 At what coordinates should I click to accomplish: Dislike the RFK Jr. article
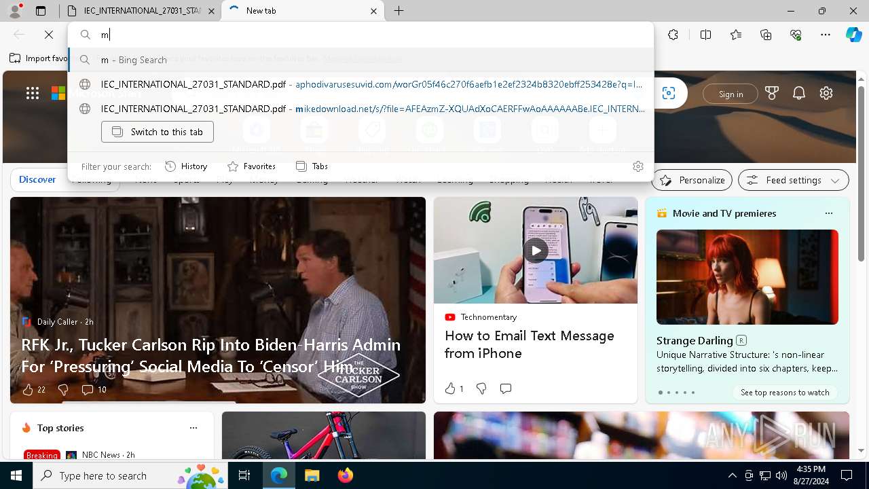[x=63, y=389]
